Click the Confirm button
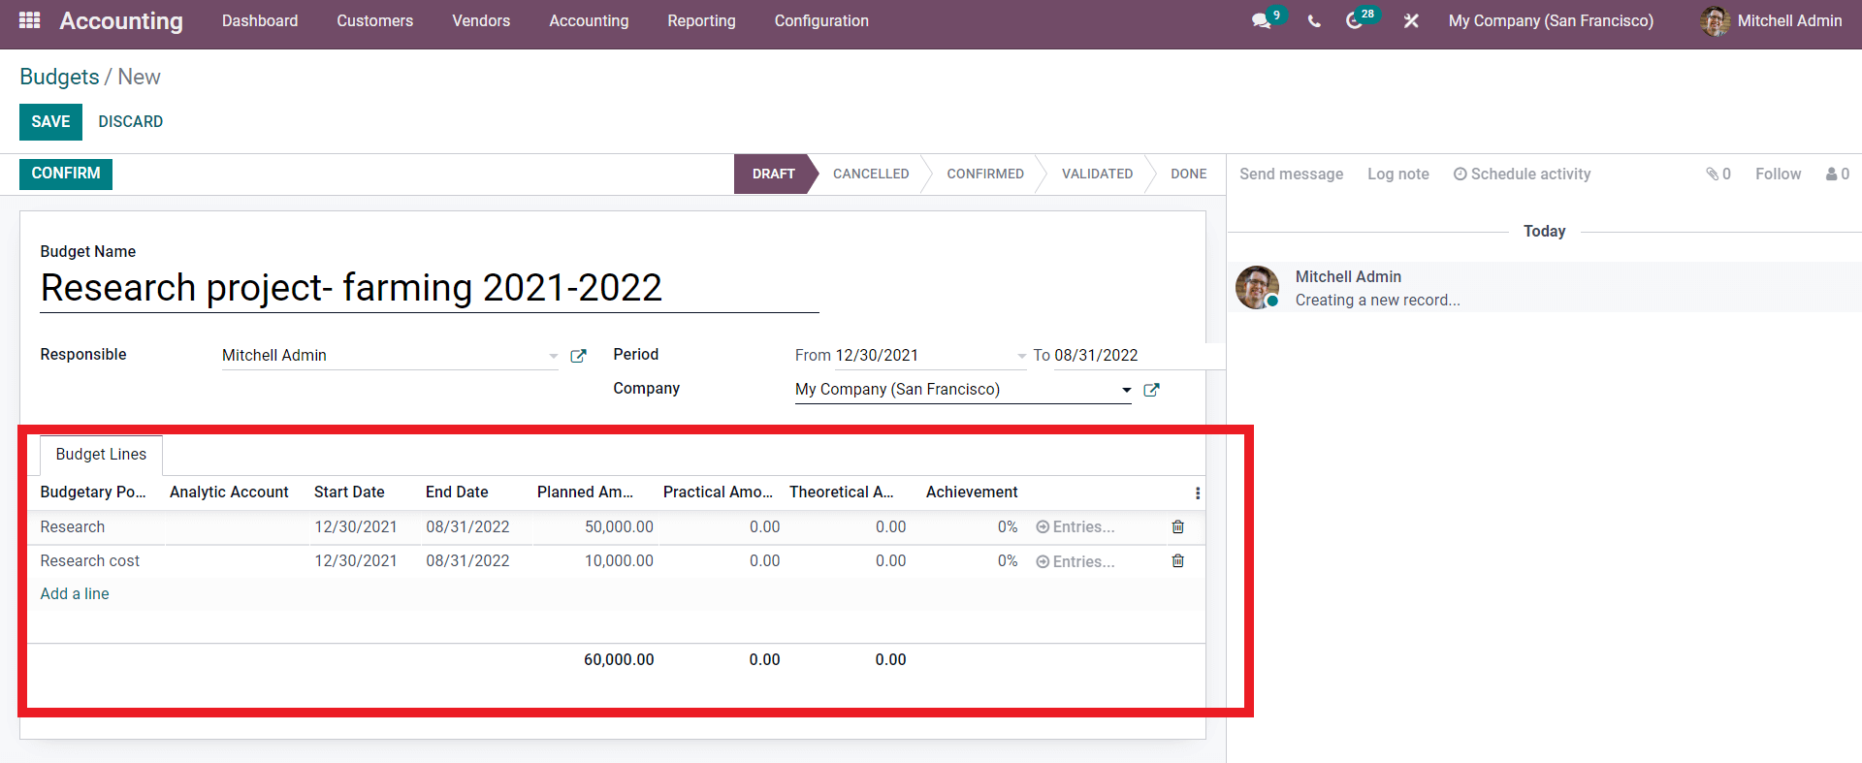Screen dimensions: 1862x763 pyautogui.click(x=66, y=174)
